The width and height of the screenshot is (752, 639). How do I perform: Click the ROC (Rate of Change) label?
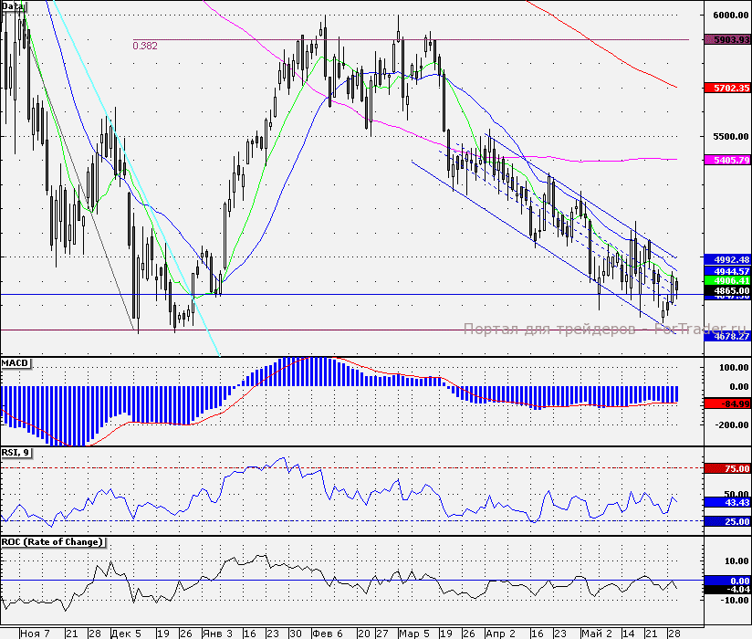53,541
